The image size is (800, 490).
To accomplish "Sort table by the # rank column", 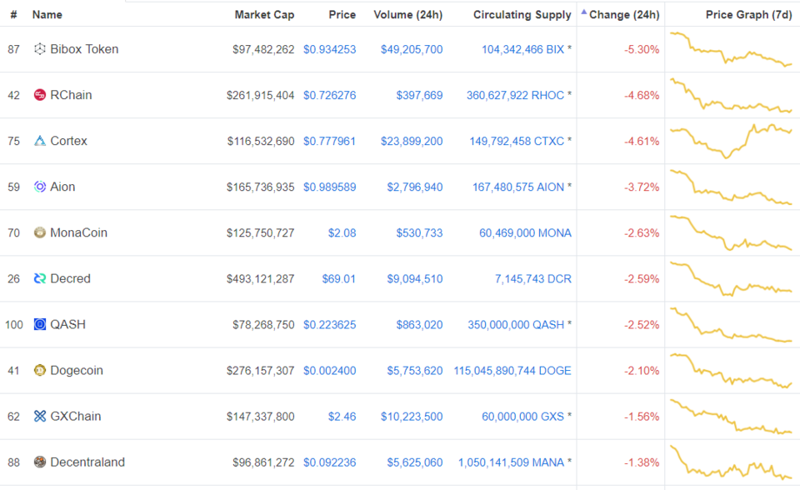I will [14, 15].
